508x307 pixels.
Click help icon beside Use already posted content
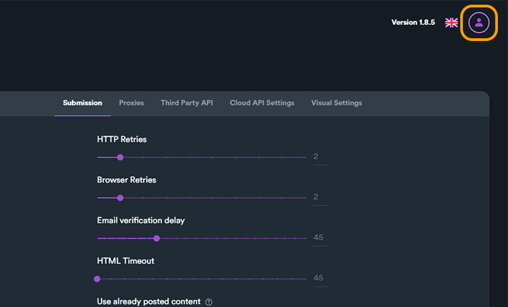coord(209,302)
